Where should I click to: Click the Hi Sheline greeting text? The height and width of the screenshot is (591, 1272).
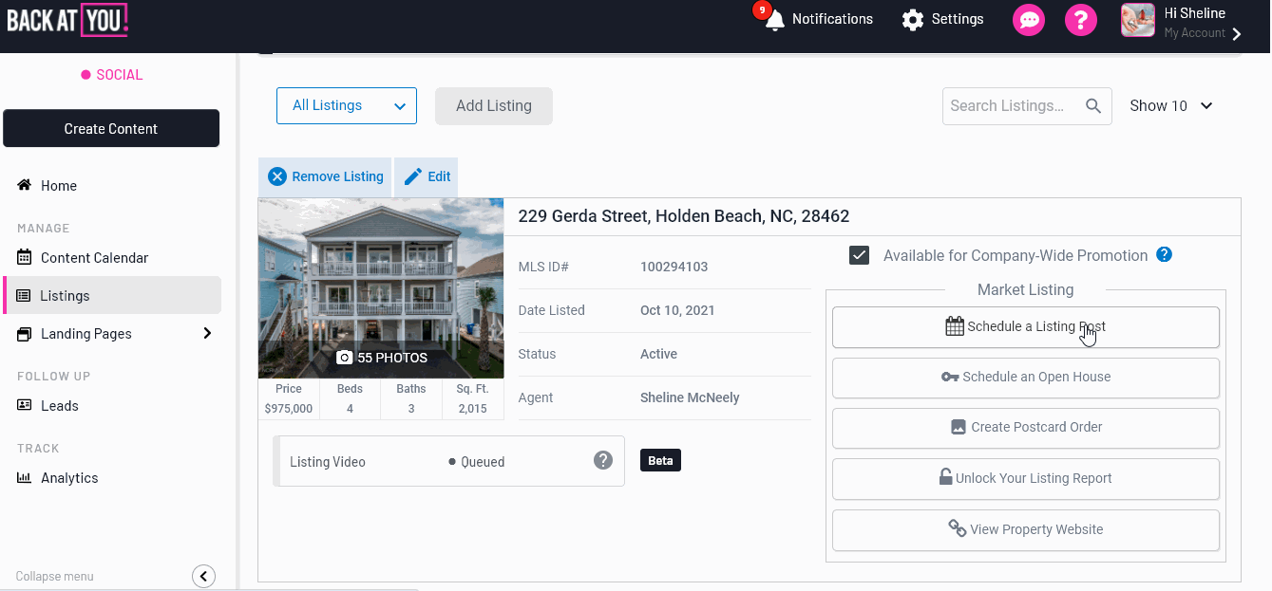[x=1195, y=13]
